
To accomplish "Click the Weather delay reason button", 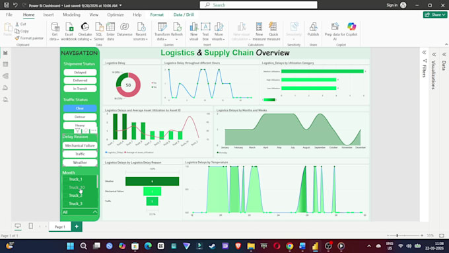I will [80, 163].
